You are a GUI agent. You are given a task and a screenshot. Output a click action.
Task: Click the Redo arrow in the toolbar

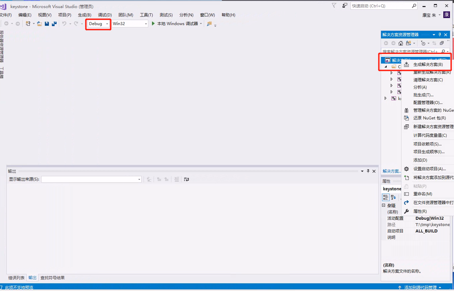[76, 24]
